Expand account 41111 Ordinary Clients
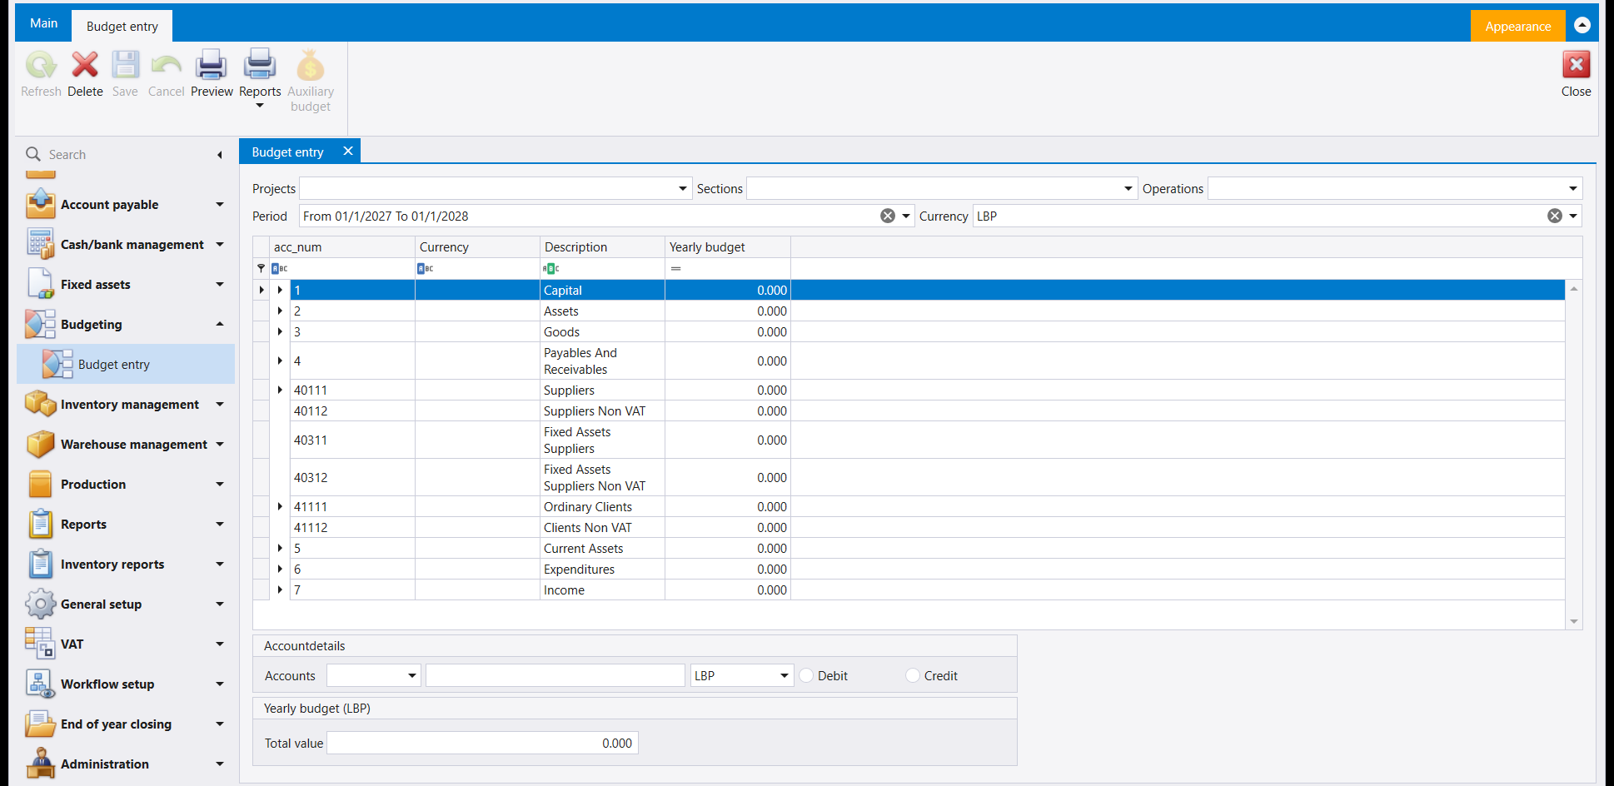This screenshot has width=1614, height=786. 280,506
